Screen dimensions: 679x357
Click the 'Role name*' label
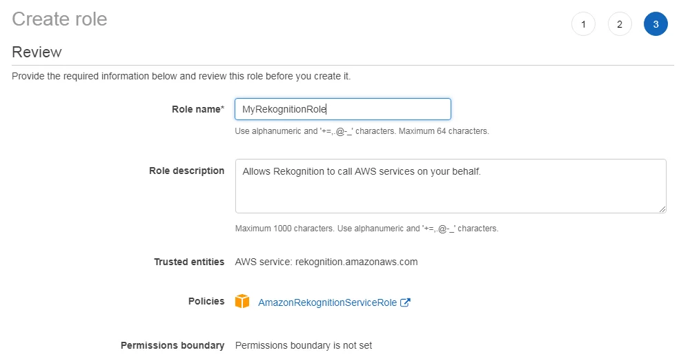point(198,109)
